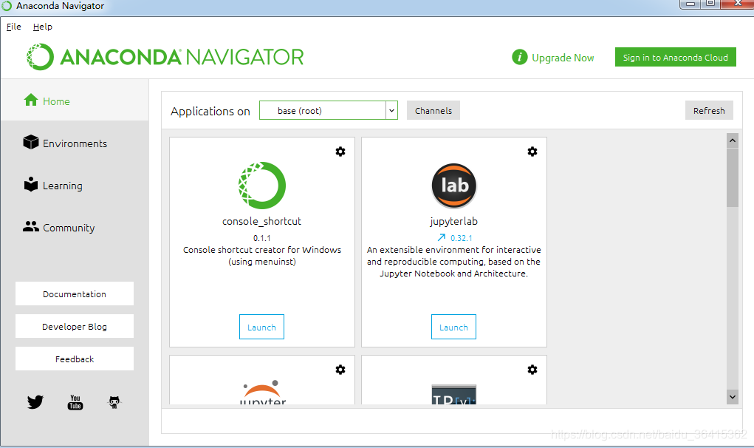The width and height of the screenshot is (754, 448).
Task: Open the Help menu
Action: pyautogui.click(x=42, y=27)
